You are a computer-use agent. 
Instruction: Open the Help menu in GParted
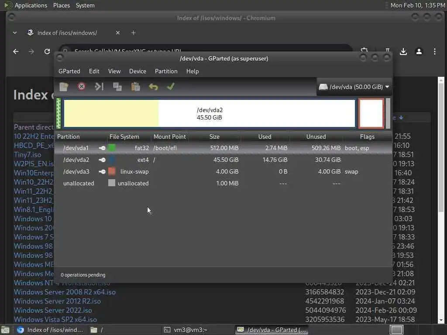[x=193, y=71]
